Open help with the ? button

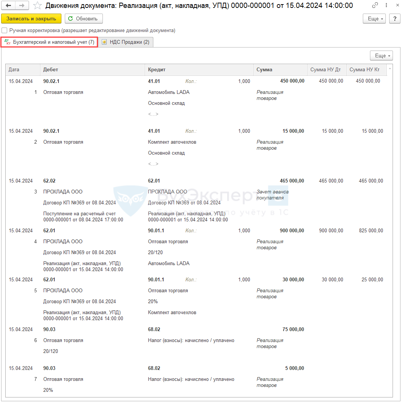point(395,19)
